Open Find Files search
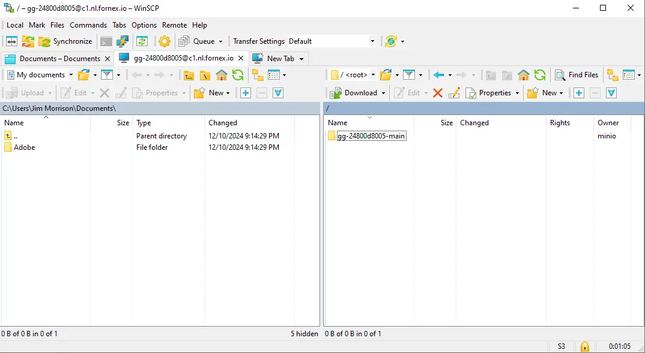This screenshot has width=645, height=353. click(x=577, y=75)
